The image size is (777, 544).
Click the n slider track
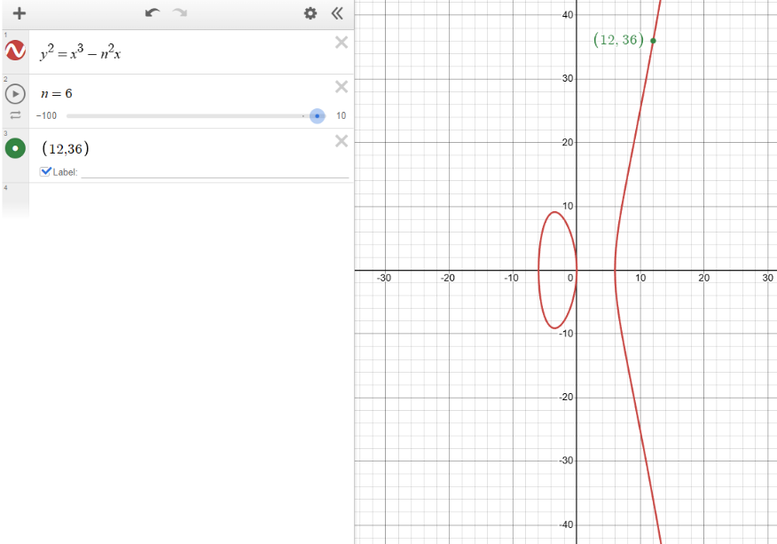tap(196, 116)
